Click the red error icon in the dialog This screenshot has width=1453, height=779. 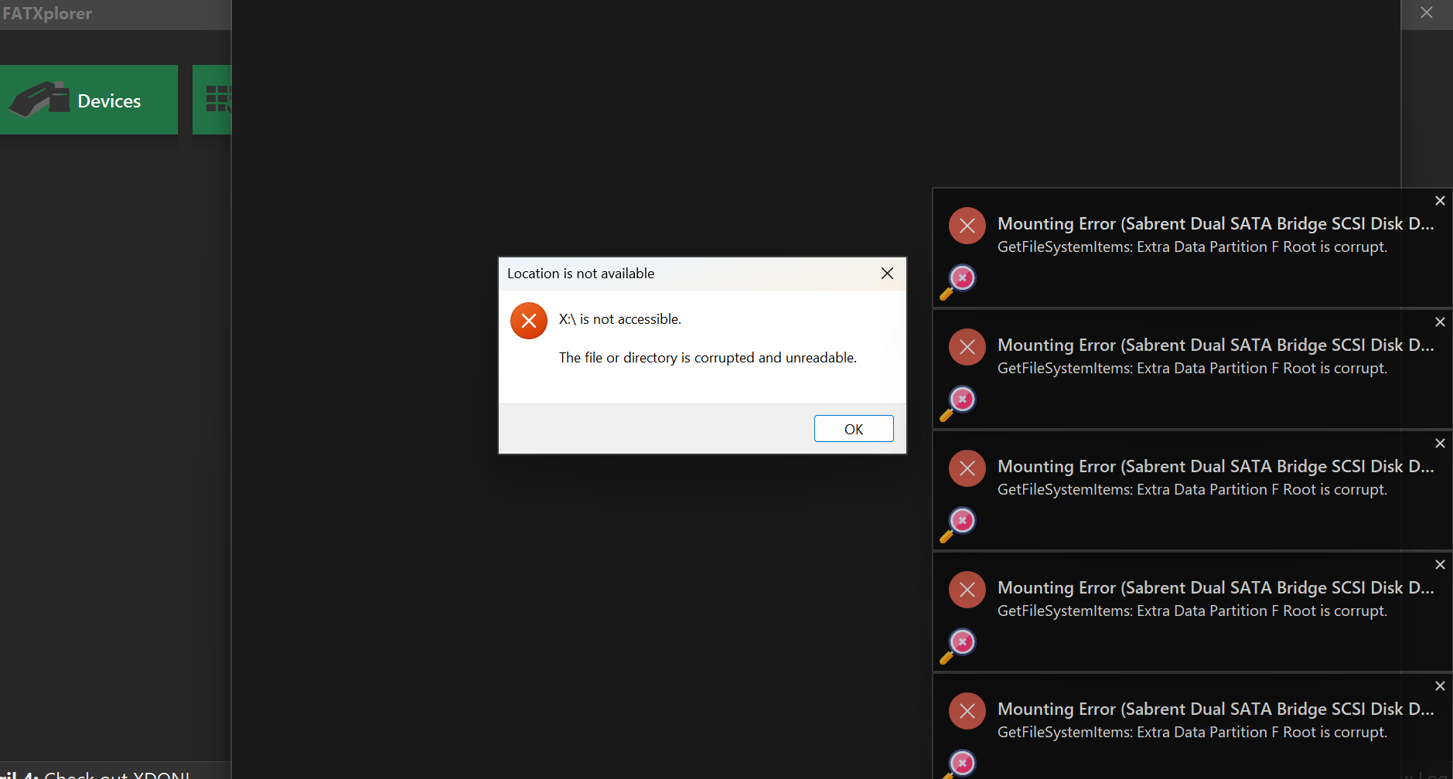click(x=529, y=321)
